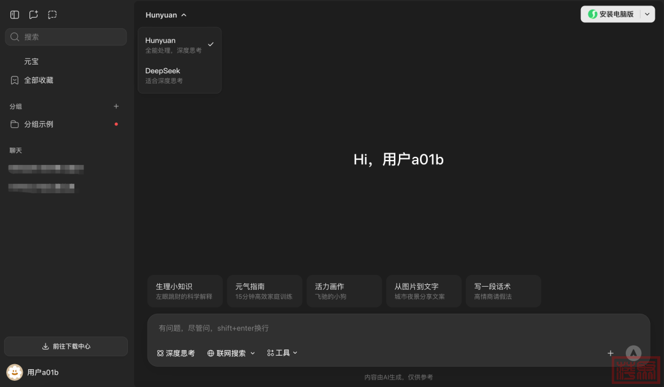Start a new chat via top icon
The height and width of the screenshot is (387, 664).
(33, 15)
